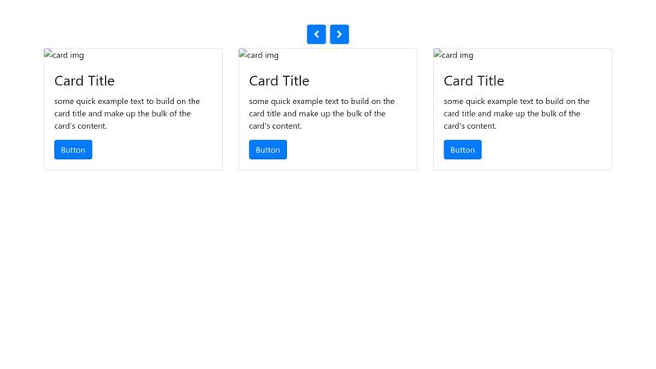This screenshot has width=656, height=369.
Task: Click the broken image icon in the third card
Action: pos(438,54)
